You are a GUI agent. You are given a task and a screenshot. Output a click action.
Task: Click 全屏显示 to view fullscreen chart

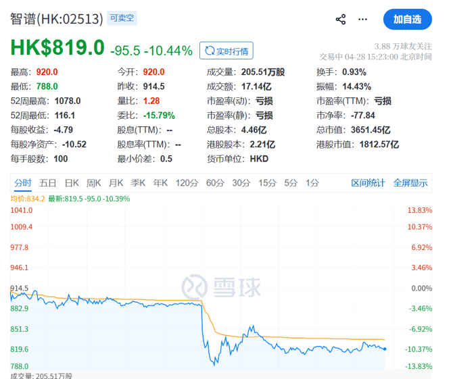(410, 182)
